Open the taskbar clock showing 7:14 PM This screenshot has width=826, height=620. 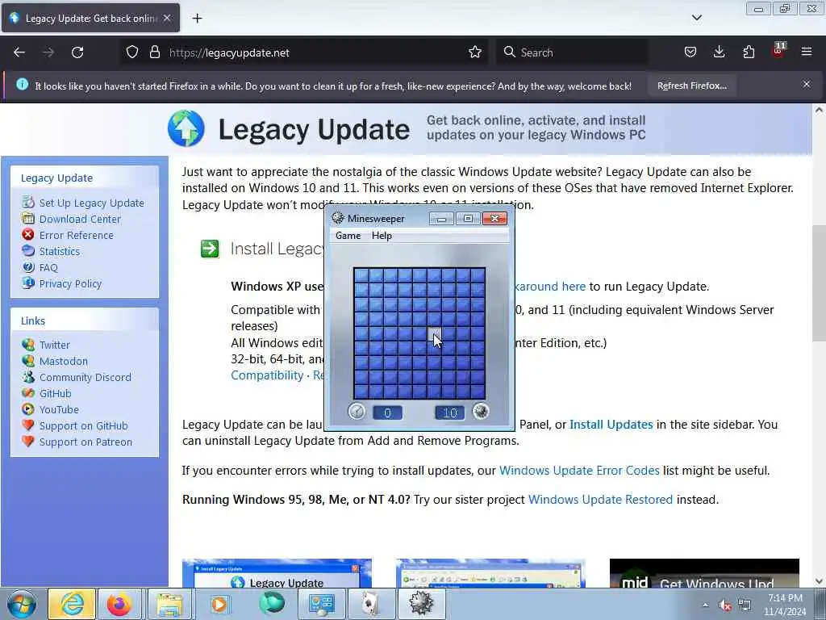tap(785, 605)
